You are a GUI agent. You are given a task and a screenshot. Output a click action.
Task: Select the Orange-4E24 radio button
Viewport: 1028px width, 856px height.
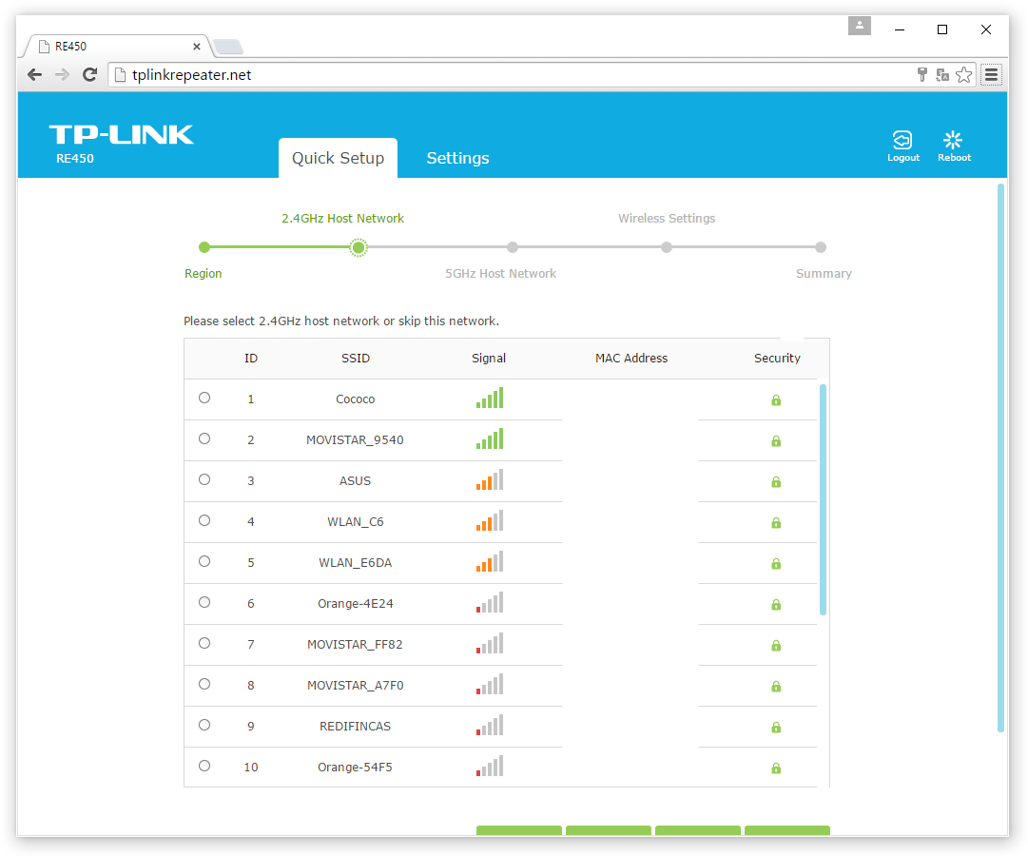(x=204, y=602)
